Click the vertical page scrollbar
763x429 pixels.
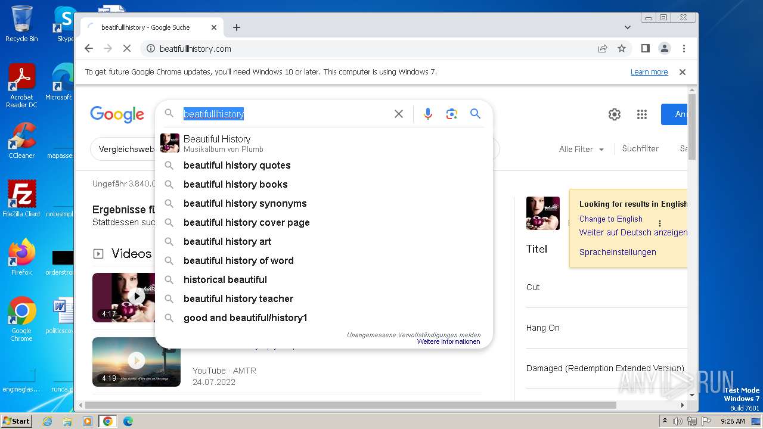coord(692,126)
